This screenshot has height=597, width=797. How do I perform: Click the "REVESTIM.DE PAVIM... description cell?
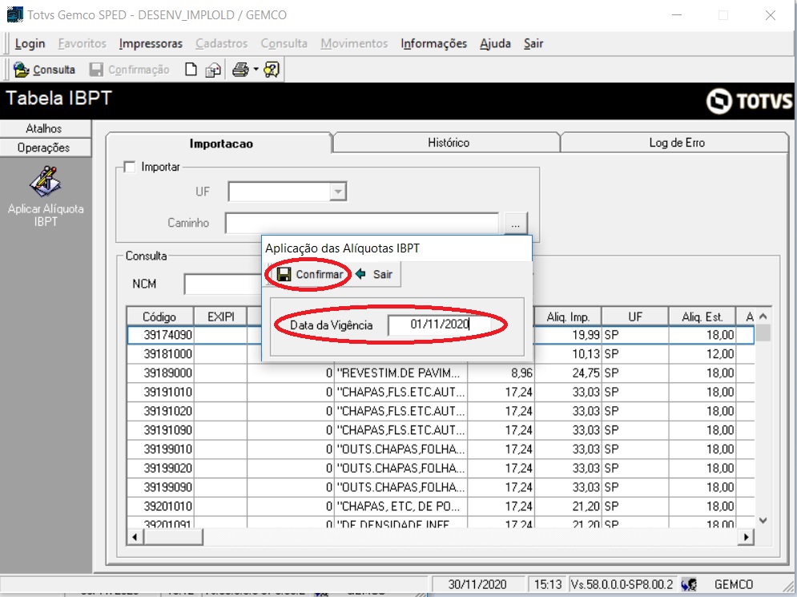(x=401, y=373)
